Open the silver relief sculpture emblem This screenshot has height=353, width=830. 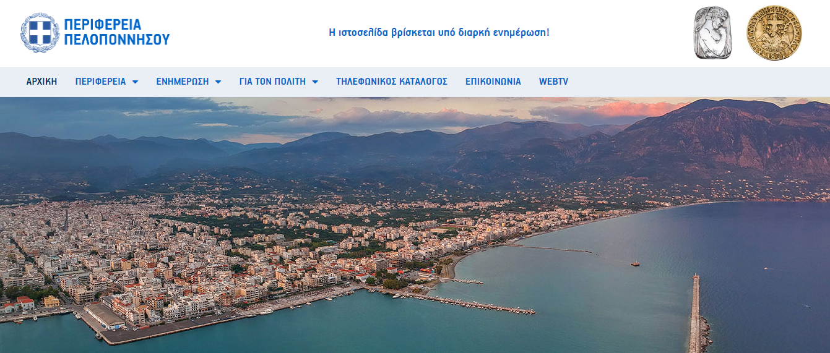(x=712, y=33)
